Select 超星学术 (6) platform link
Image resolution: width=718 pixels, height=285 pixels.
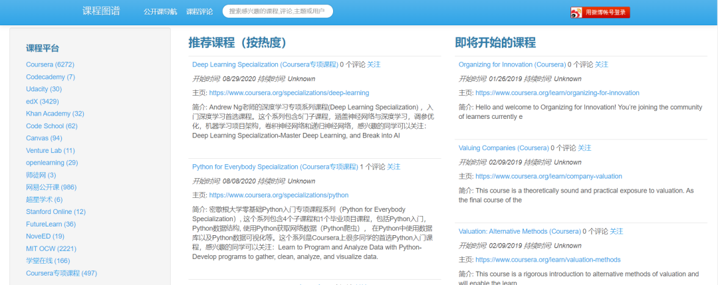coord(45,200)
